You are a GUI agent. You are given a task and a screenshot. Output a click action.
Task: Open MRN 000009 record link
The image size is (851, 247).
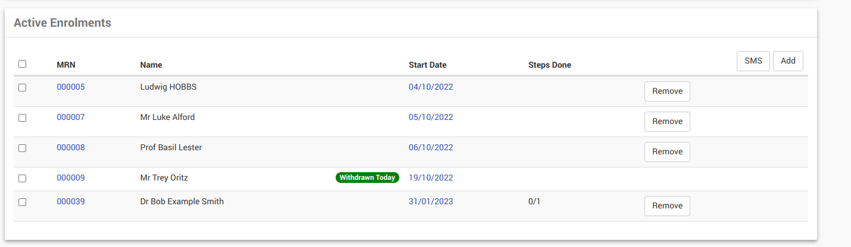[x=71, y=178]
